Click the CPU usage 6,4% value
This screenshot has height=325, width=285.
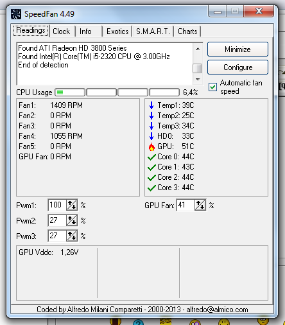(191, 92)
